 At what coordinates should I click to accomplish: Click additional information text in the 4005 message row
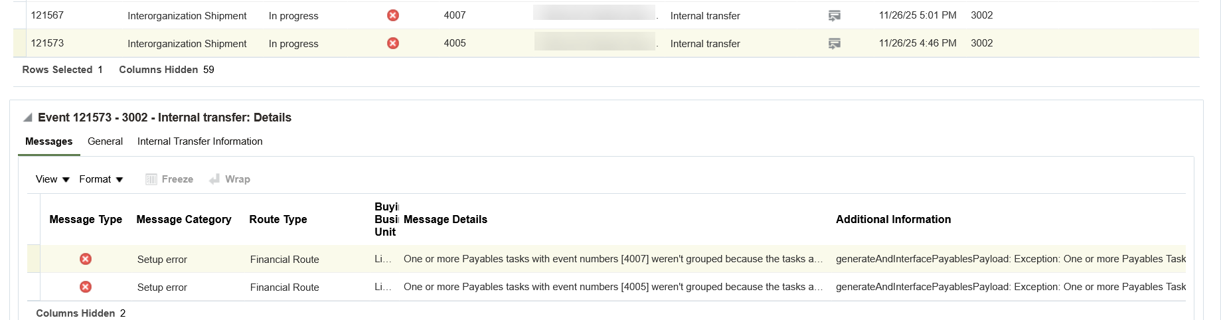coord(1011,287)
